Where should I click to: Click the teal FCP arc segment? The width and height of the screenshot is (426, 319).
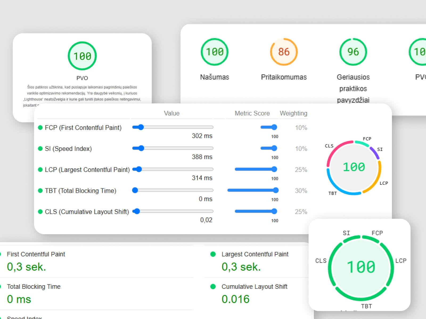362,143
